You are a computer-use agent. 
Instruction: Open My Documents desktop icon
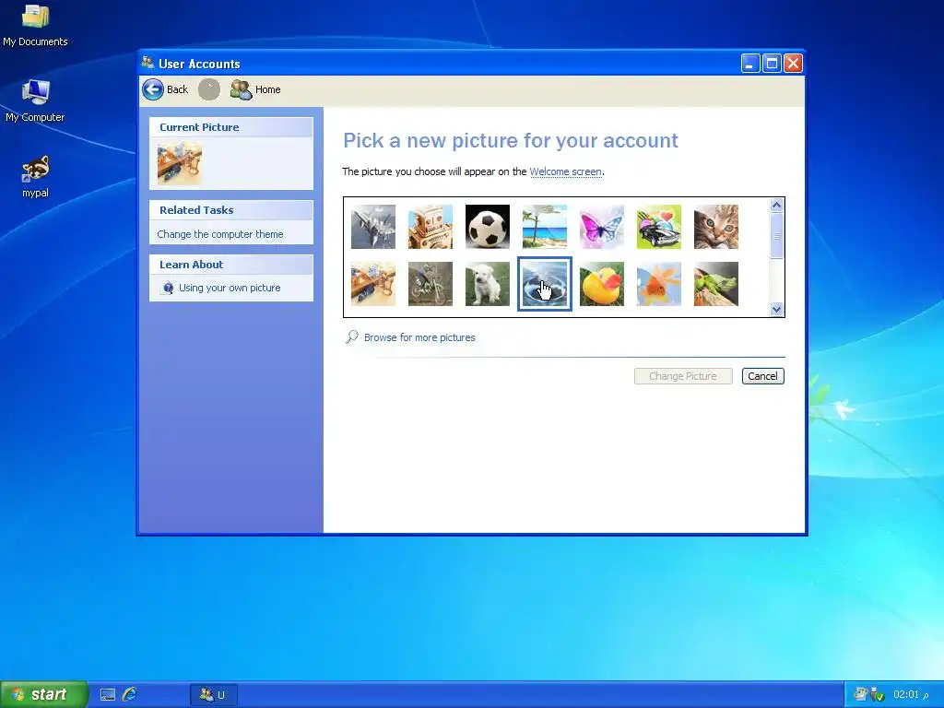35,26
